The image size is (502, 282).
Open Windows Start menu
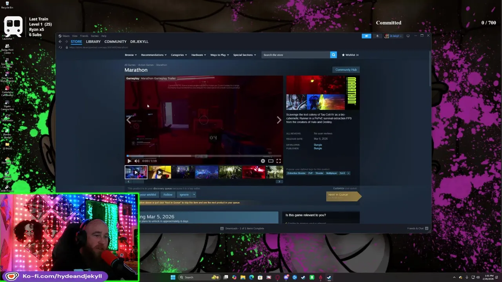173,277
